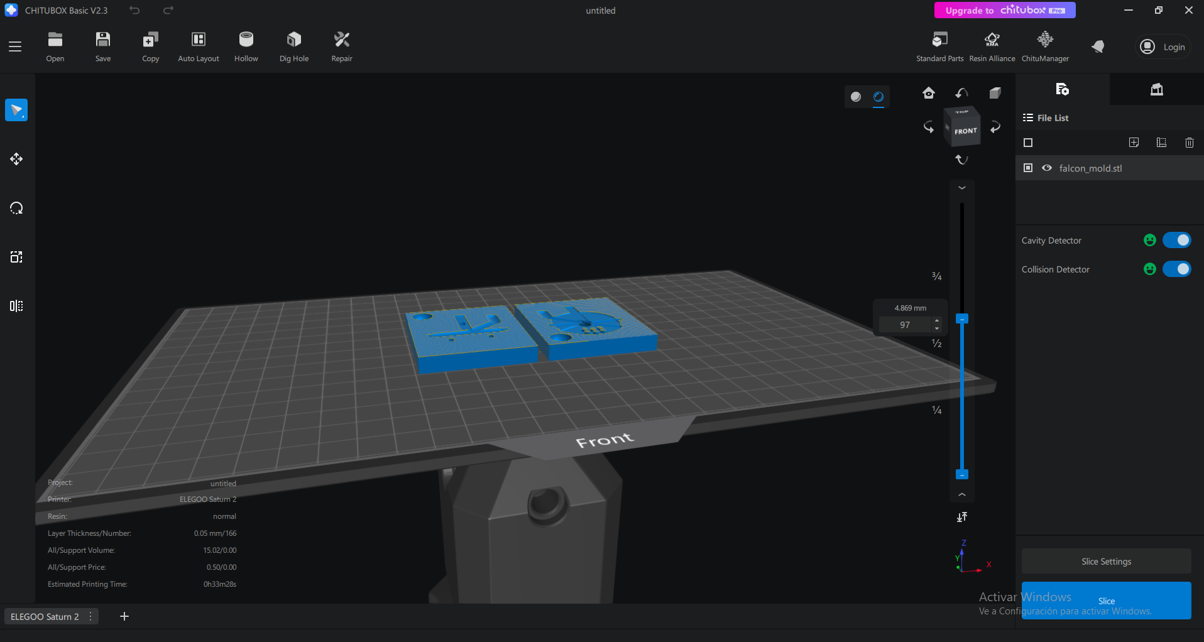
Task: Turn off Collision Detector switch
Action: [1176, 269]
